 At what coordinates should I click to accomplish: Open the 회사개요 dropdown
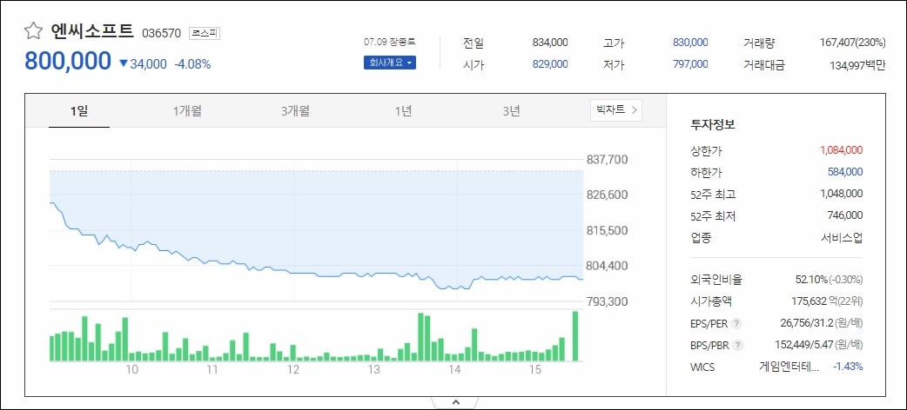pyautogui.click(x=389, y=63)
